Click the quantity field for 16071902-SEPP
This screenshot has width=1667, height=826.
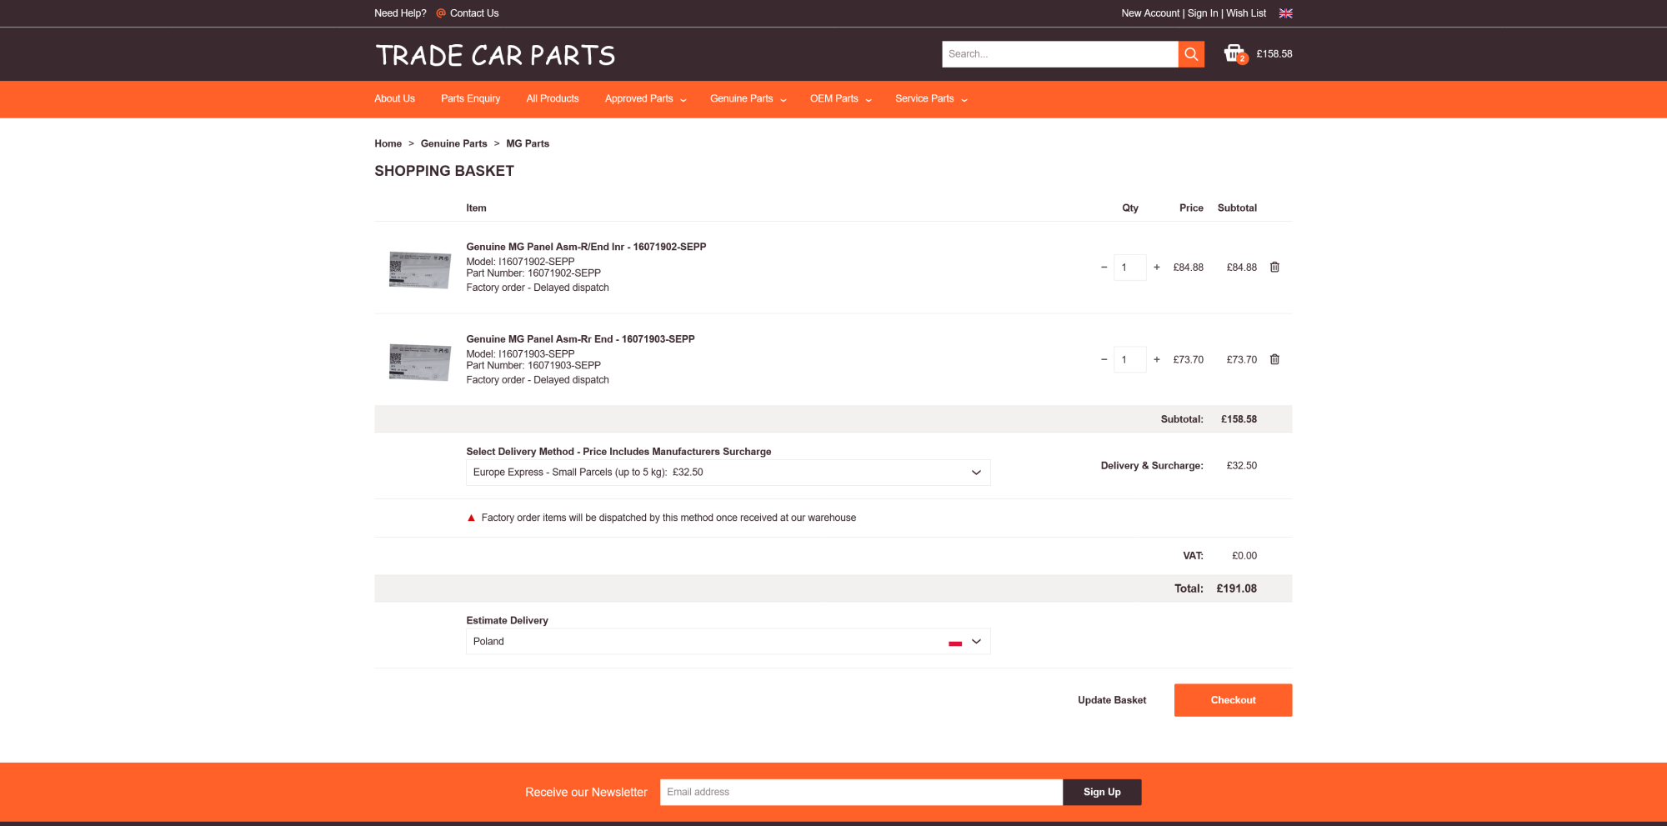click(x=1130, y=268)
